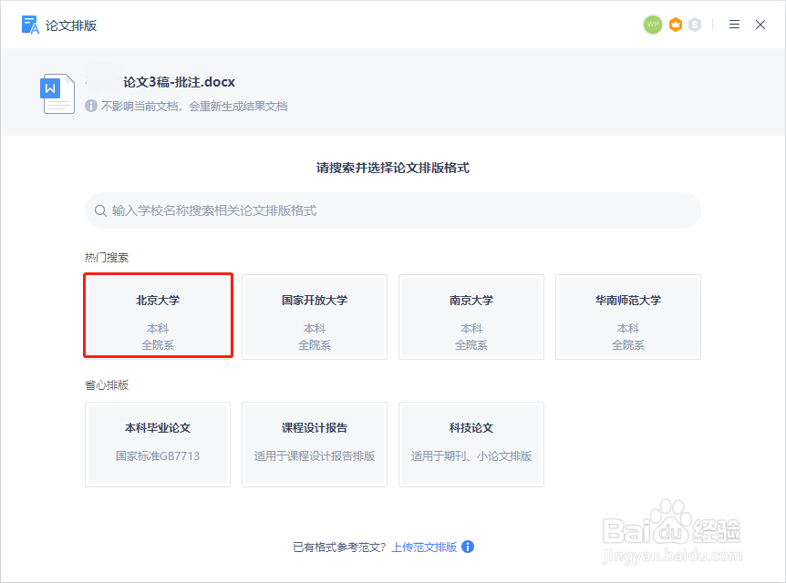Choose the 课程设计报告 format card
Viewport: 786px width, 583px height.
click(315, 445)
